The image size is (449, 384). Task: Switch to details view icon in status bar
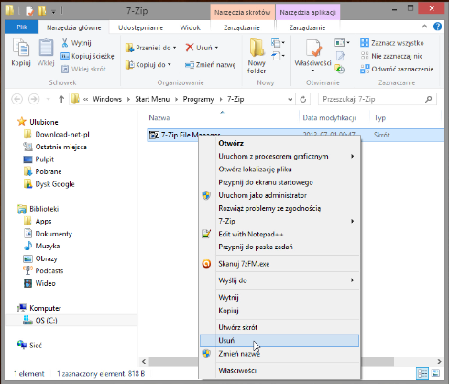tap(422, 373)
